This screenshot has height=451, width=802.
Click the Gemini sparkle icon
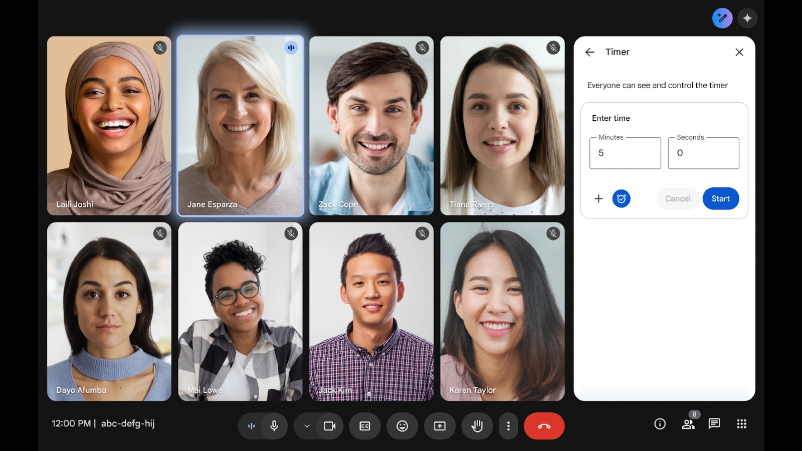click(x=747, y=19)
